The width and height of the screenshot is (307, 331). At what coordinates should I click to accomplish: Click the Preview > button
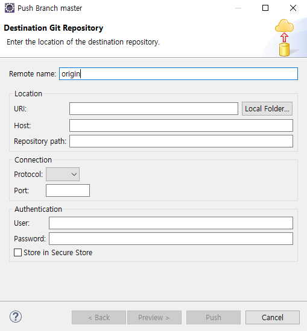pos(154,318)
